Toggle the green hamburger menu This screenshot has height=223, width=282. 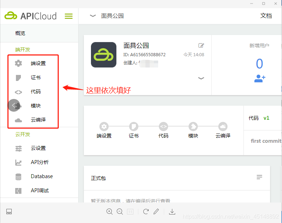69,16
